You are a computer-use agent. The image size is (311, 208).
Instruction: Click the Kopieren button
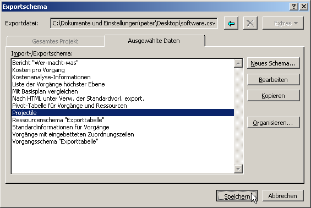(x=274, y=96)
